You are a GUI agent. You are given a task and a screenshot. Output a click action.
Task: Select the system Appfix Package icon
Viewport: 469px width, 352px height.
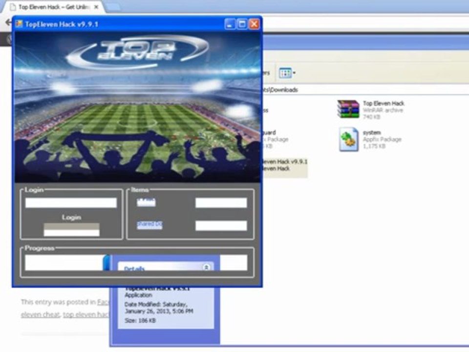348,139
